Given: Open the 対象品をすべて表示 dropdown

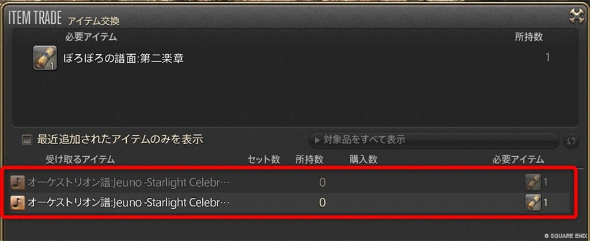Looking at the screenshot, I should 434,140.
